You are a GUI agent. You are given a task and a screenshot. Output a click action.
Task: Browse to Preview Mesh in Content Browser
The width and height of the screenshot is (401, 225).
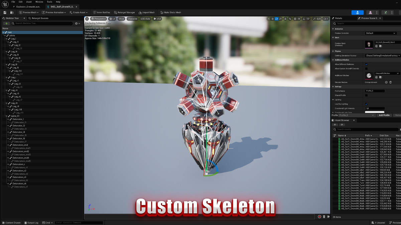381,46
